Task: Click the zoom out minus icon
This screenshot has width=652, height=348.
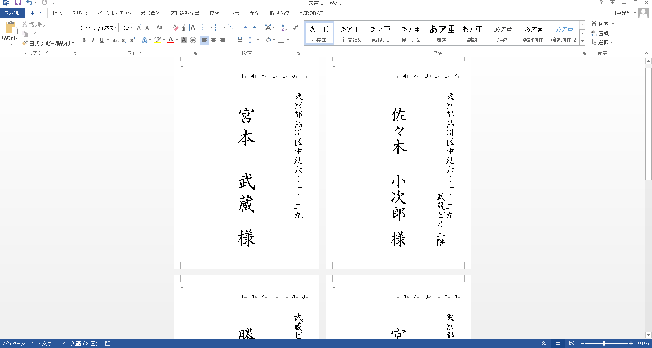Action: tap(582, 343)
